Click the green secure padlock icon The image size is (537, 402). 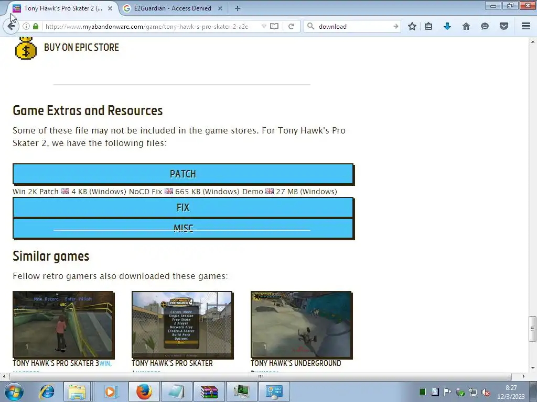(x=36, y=26)
